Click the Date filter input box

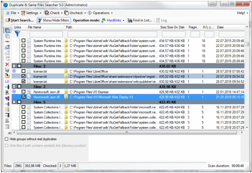point(231,34)
